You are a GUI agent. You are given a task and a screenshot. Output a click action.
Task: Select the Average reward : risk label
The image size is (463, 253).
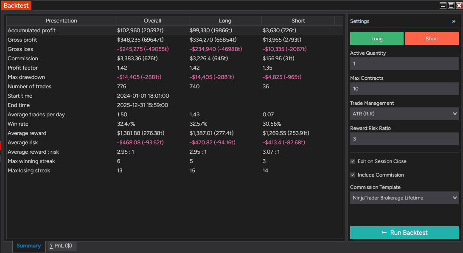pos(34,152)
